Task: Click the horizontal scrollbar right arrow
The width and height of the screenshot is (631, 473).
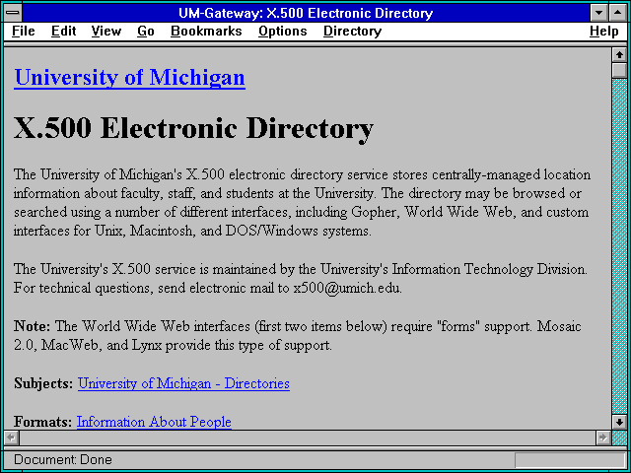Action: tap(602, 438)
